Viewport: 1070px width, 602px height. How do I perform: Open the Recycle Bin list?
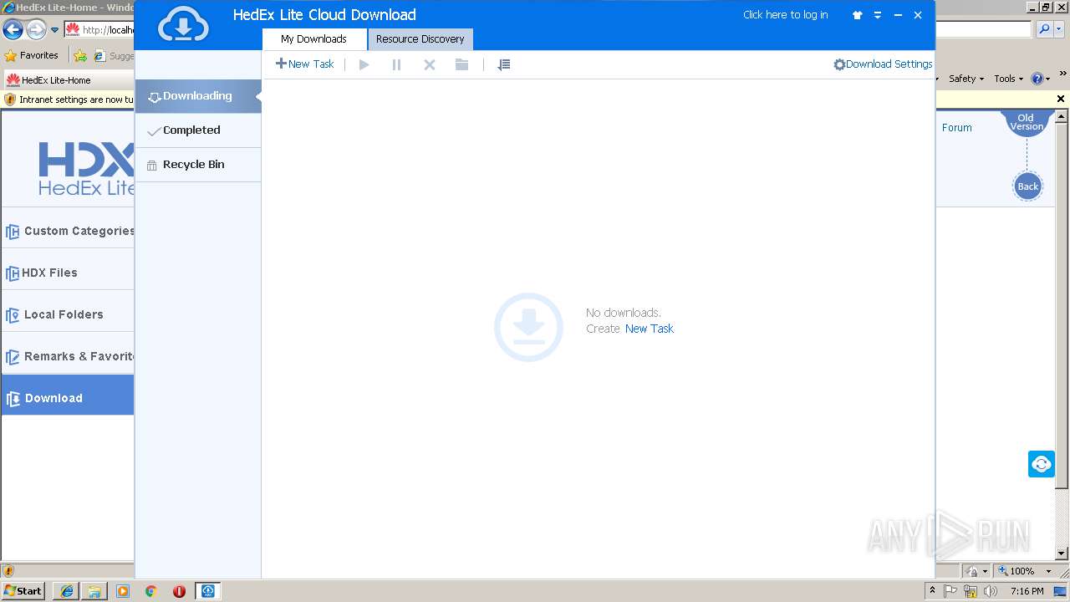[198, 165]
